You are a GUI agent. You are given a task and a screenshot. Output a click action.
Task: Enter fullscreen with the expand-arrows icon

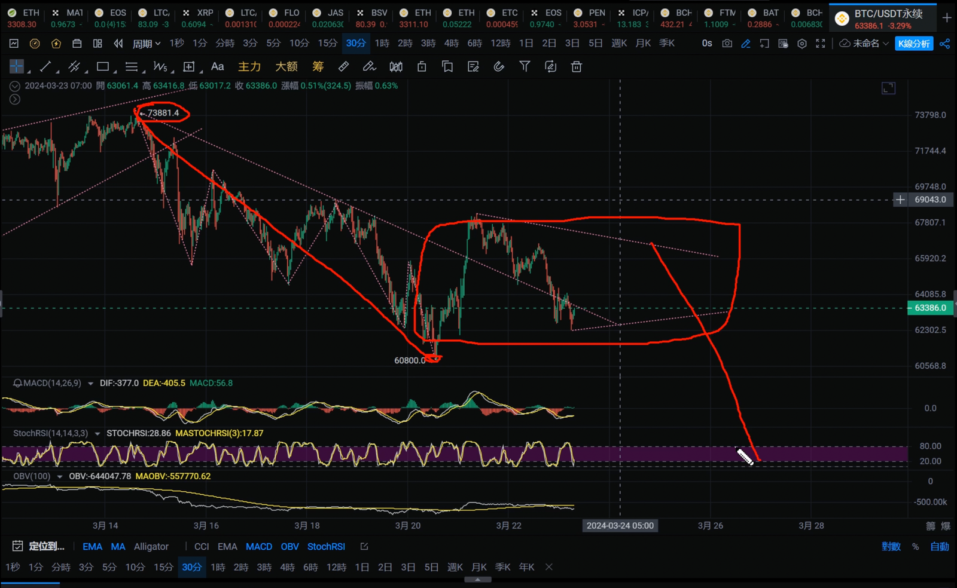click(821, 43)
